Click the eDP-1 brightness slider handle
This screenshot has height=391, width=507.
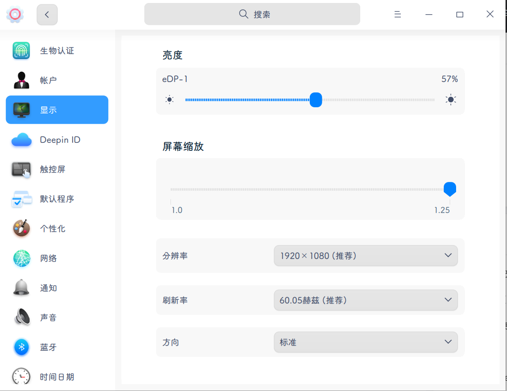pos(316,100)
